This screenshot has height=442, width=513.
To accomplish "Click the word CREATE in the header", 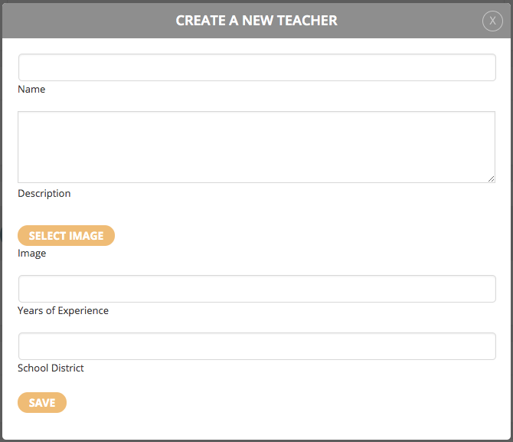I will click(201, 21).
